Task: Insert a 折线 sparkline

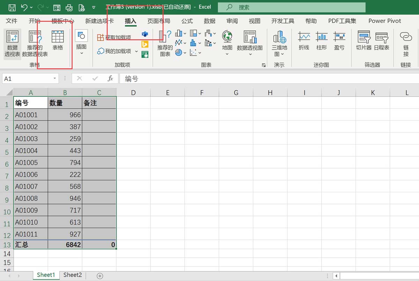Action: 304,39
